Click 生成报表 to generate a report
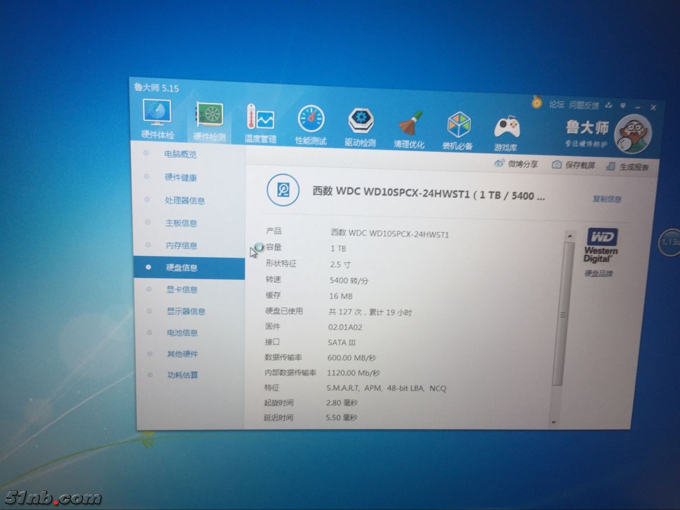The width and height of the screenshot is (680, 510). point(627,167)
